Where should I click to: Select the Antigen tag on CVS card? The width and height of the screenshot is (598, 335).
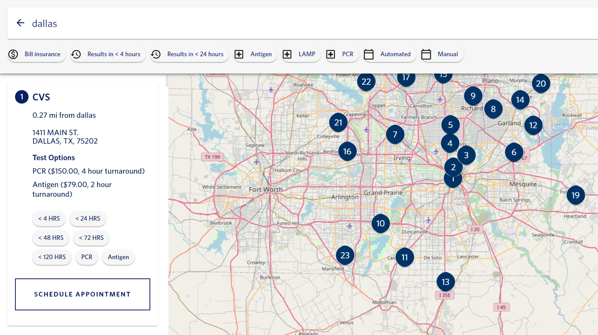(x=118, y=257)
